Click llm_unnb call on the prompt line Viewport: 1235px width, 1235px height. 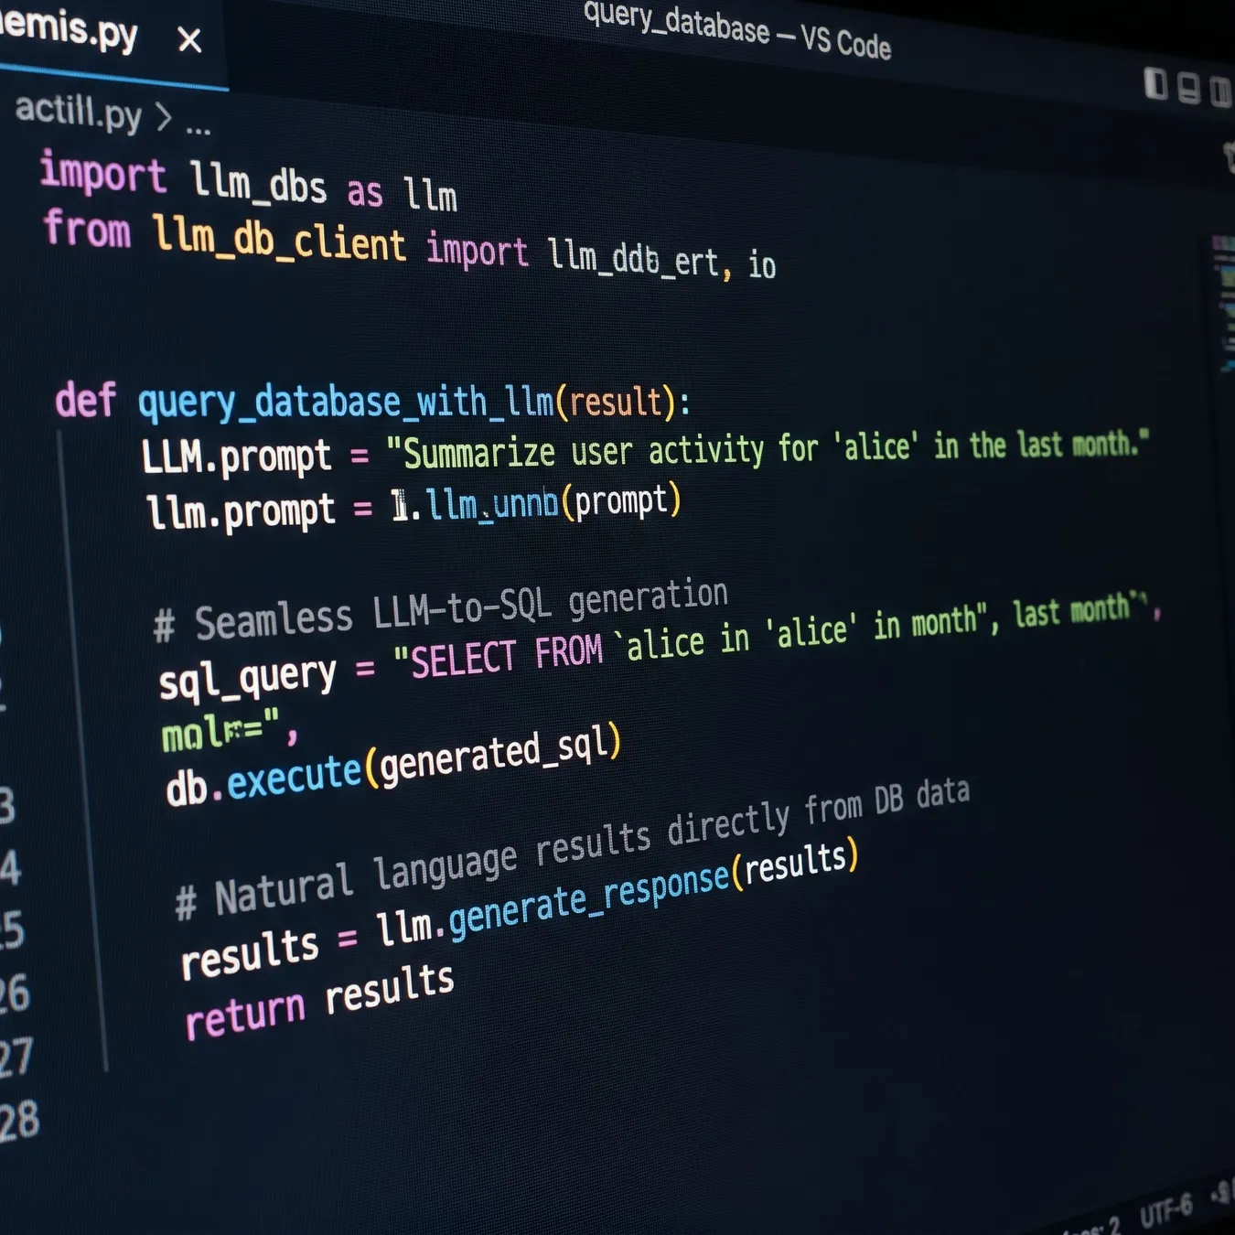coord(492,503)
